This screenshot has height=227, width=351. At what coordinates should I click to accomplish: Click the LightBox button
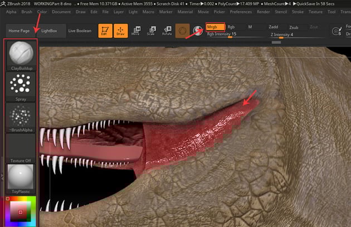(49, 31)
